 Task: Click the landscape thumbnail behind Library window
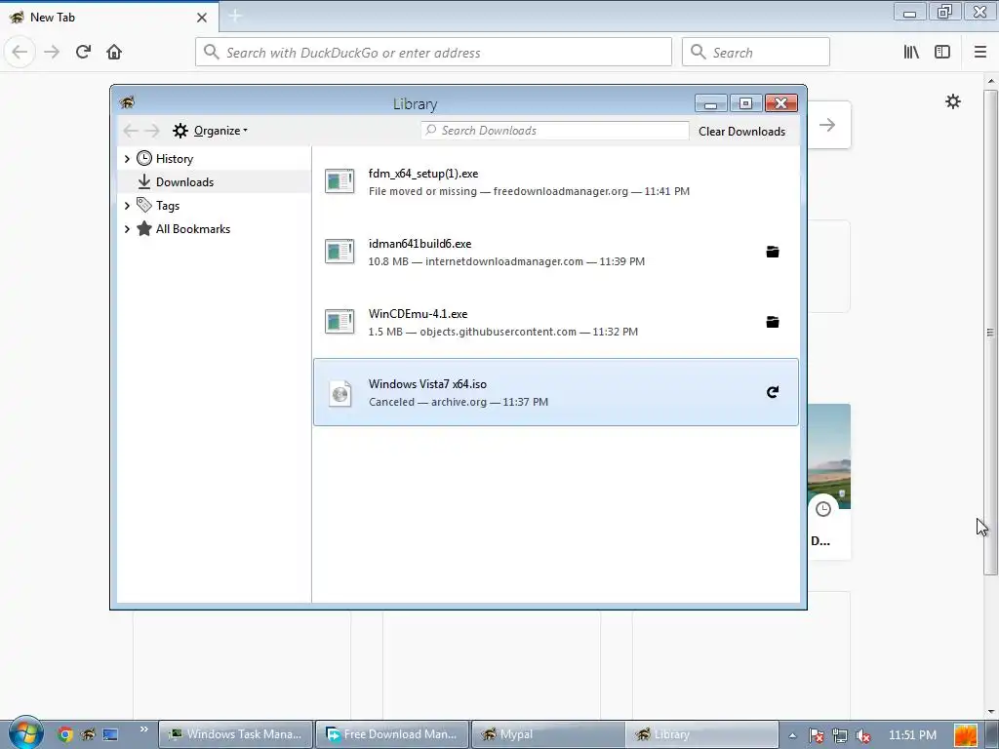point(829,456)
